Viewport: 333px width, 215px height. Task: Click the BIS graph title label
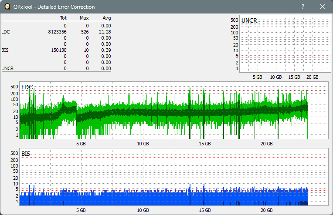pos(26,154)
